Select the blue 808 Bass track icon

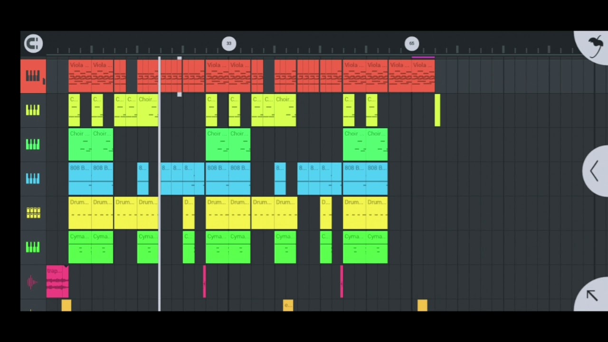(x=33, y=179)
